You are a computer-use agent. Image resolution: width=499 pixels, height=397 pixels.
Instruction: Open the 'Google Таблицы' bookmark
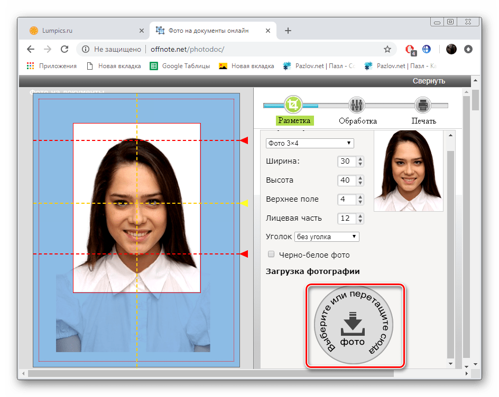(180, 66)
